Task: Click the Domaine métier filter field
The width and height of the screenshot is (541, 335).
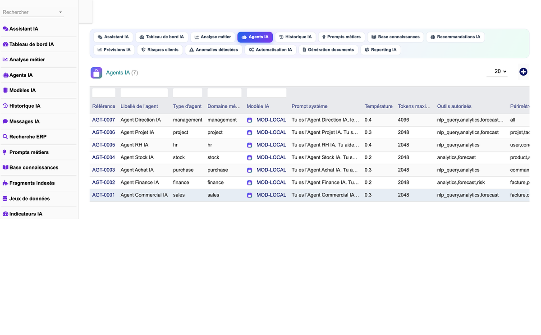Action: click(x=225, y=93)
